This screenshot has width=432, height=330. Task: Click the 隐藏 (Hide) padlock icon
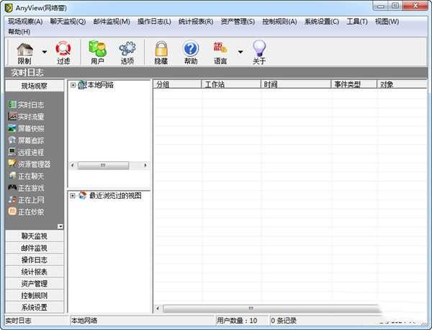point(161,49)
